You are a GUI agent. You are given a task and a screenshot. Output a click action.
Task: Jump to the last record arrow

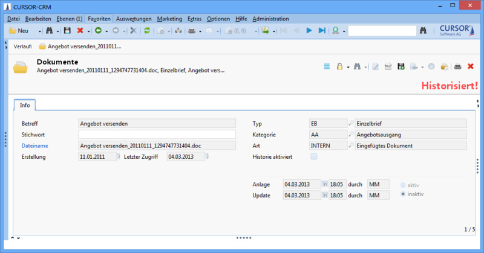tap(322, 30)
